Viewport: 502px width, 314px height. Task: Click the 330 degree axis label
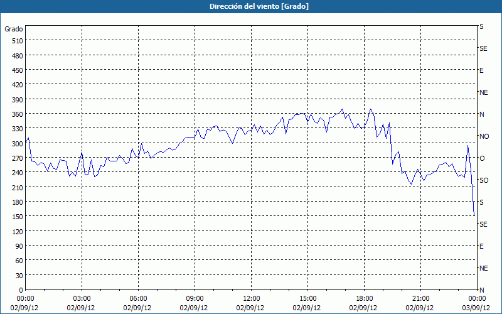18,129
